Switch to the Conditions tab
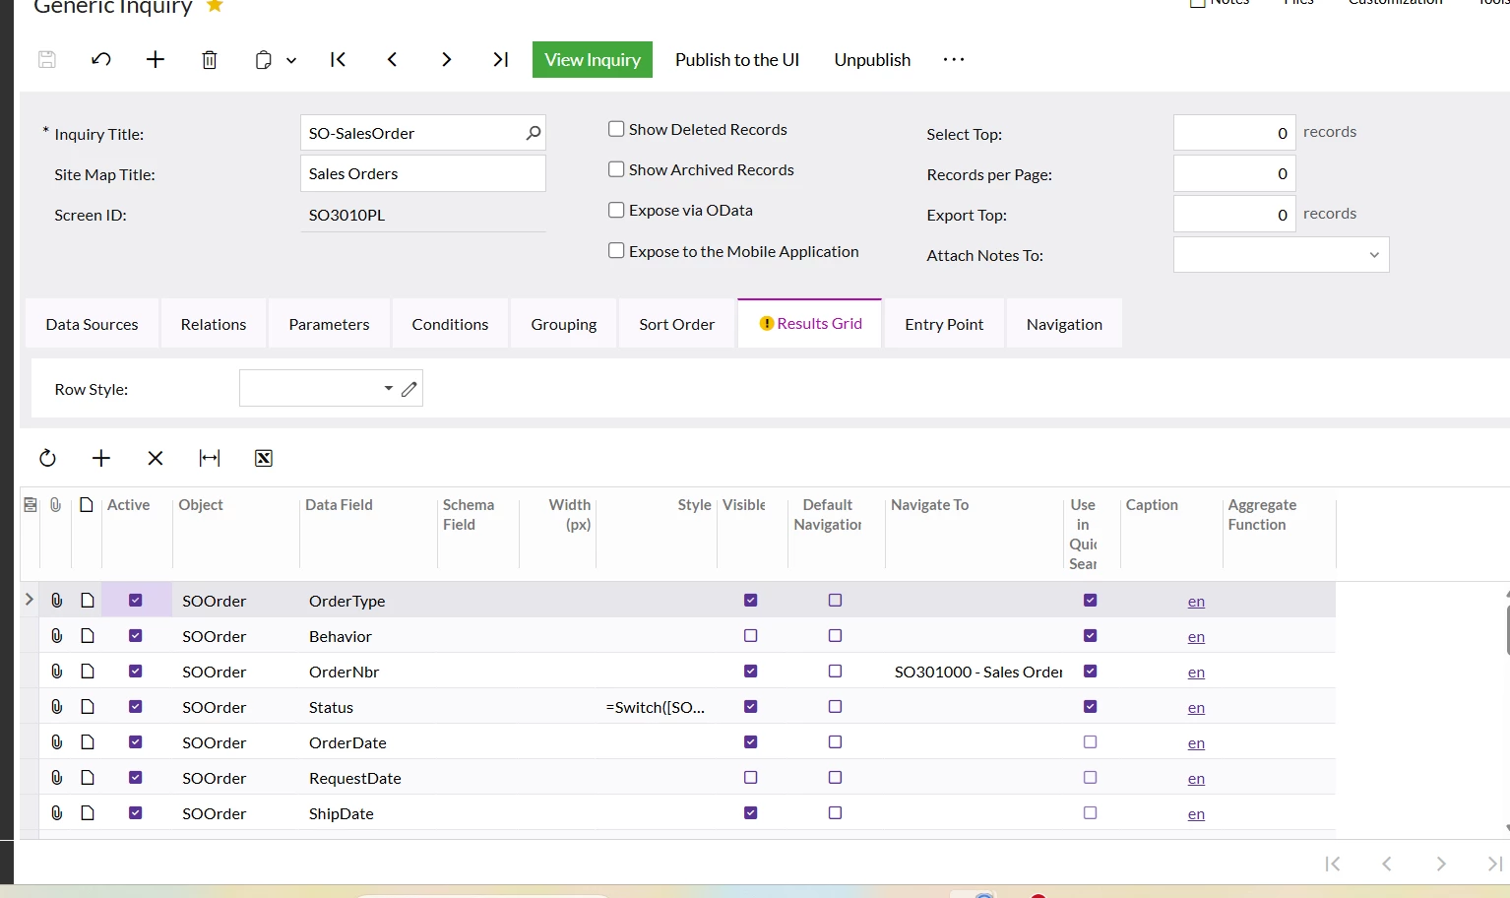 450,324
